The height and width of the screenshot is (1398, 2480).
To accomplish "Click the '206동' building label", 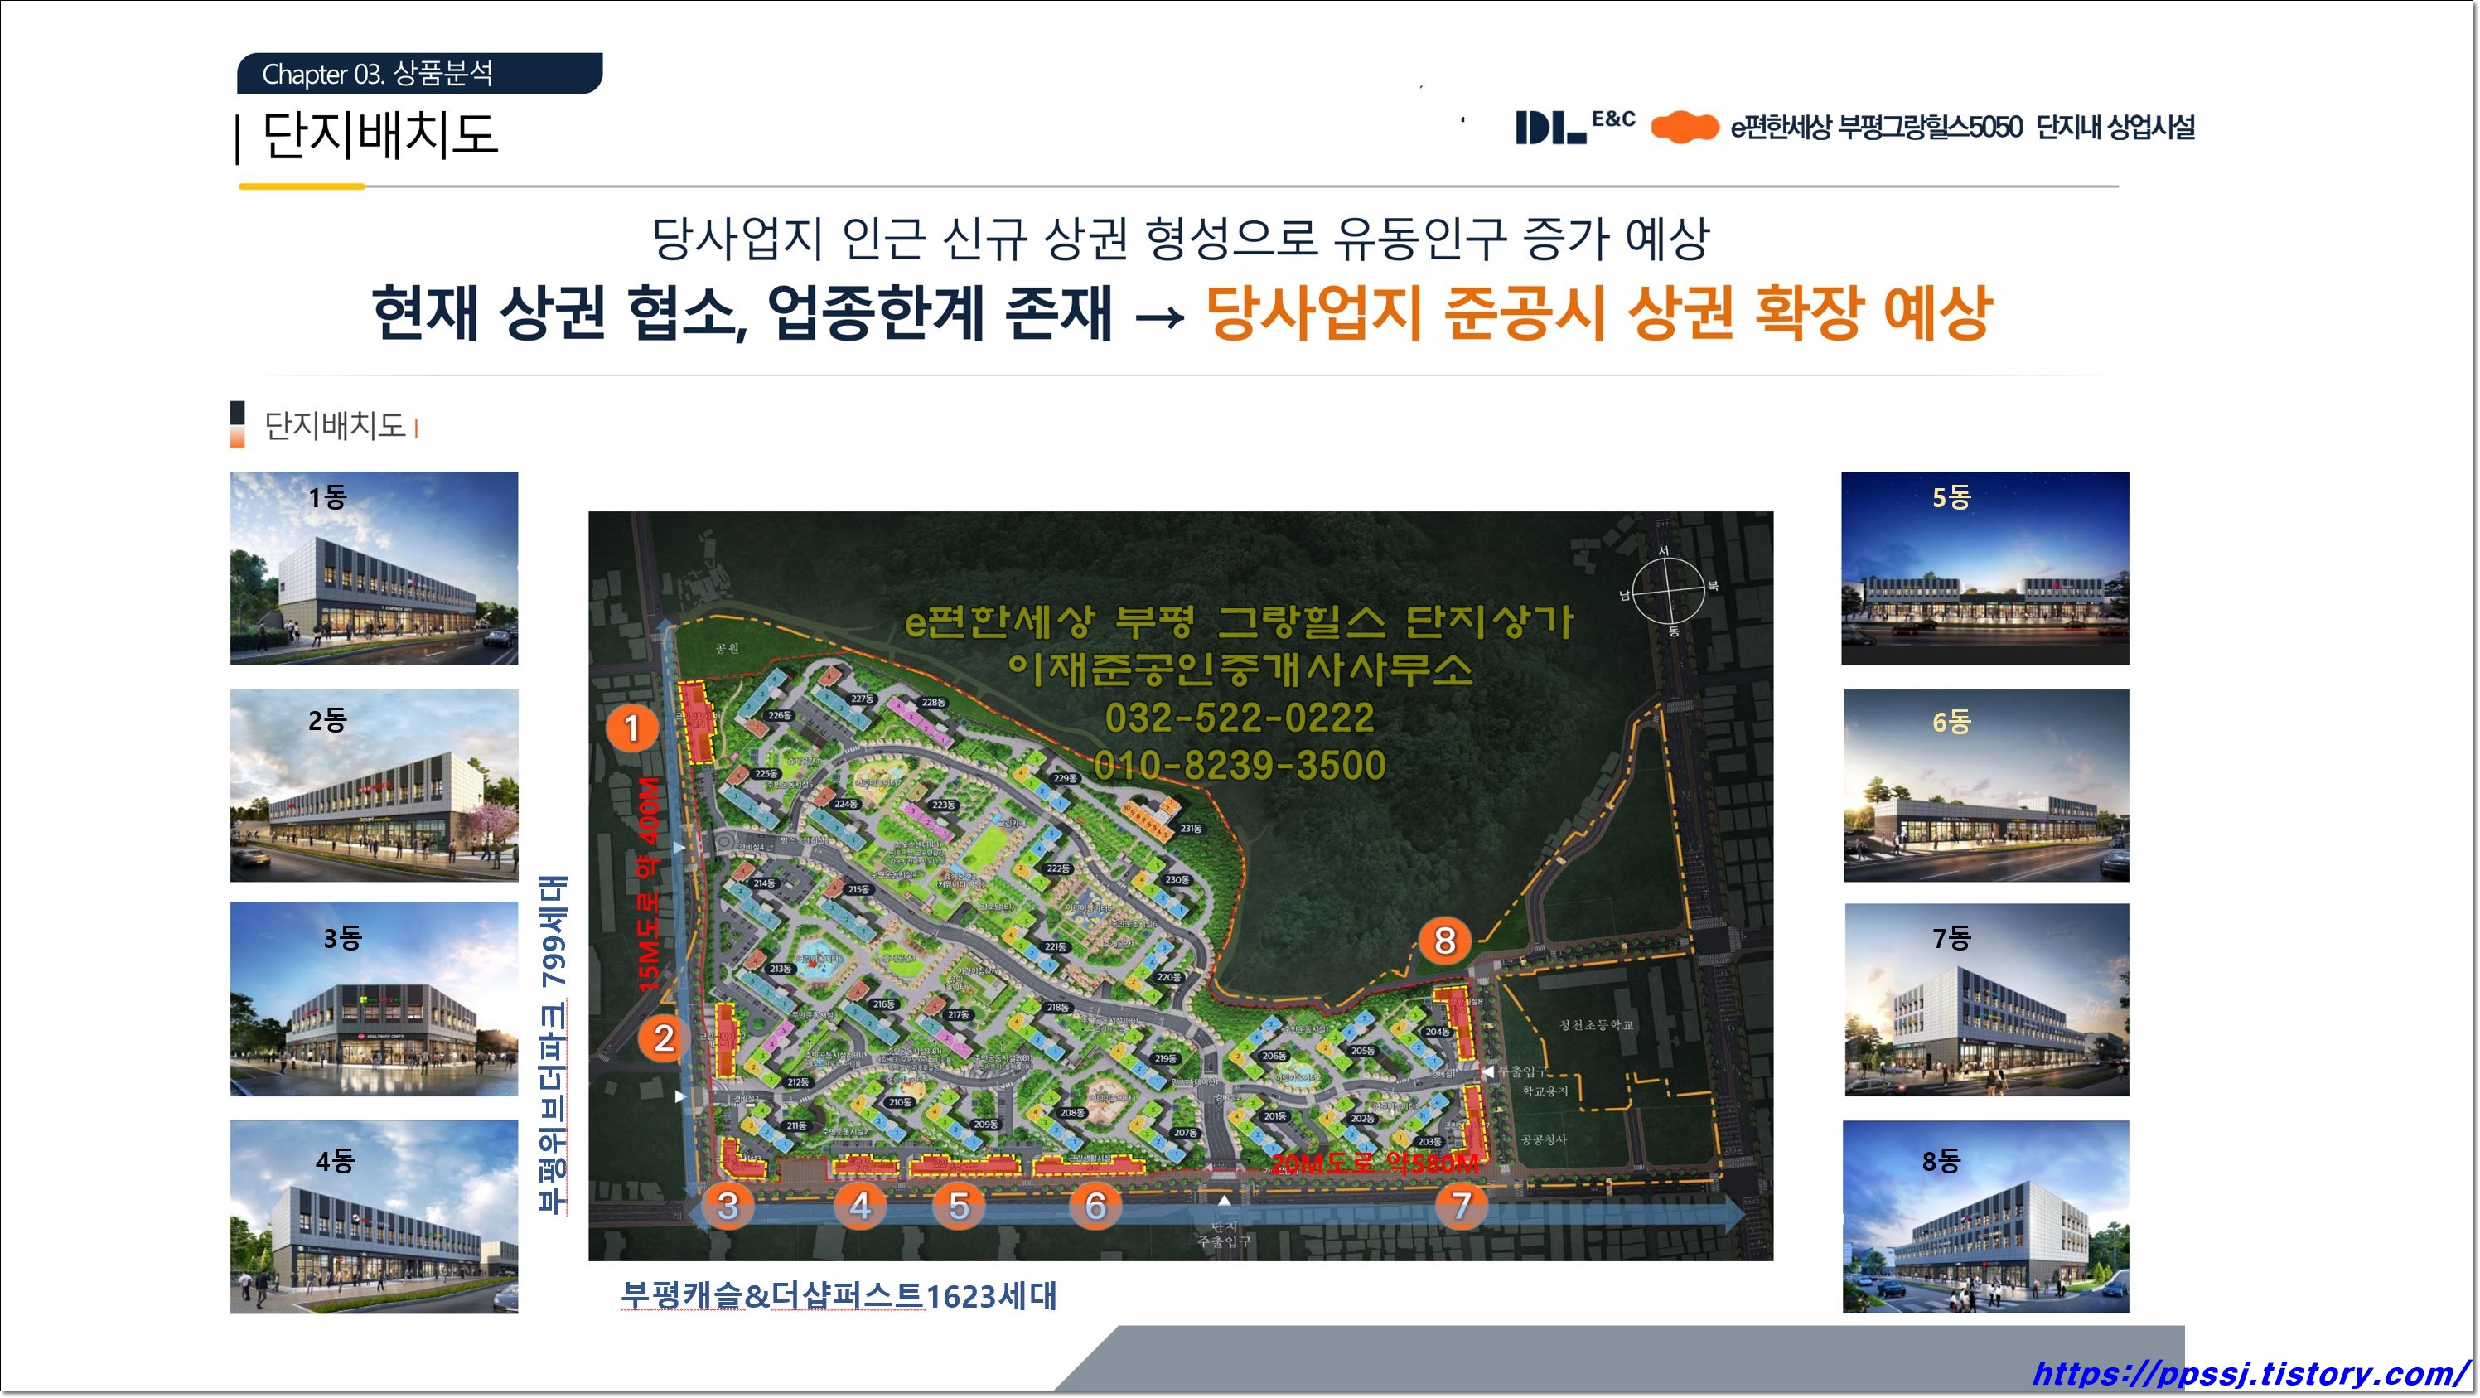I will tap(1274, 1057).
